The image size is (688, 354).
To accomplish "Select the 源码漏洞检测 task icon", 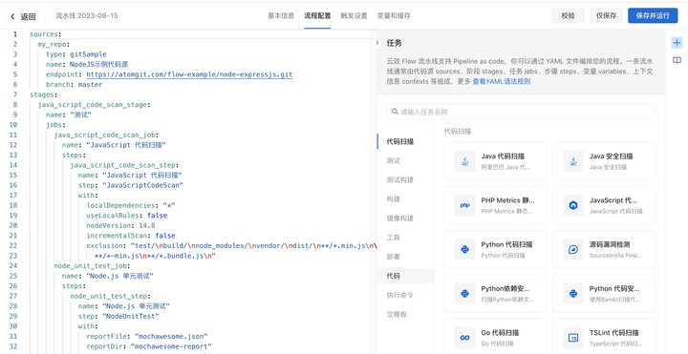I will (573, 249).
